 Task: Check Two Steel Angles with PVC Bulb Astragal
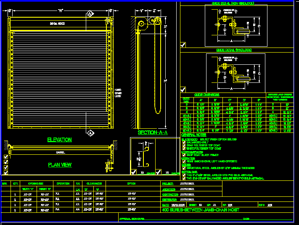(x=184, y=175)
